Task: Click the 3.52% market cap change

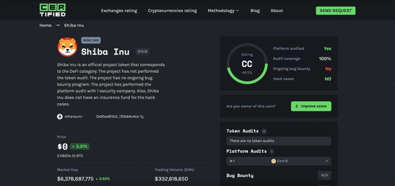Action: [x=103, y=179]
